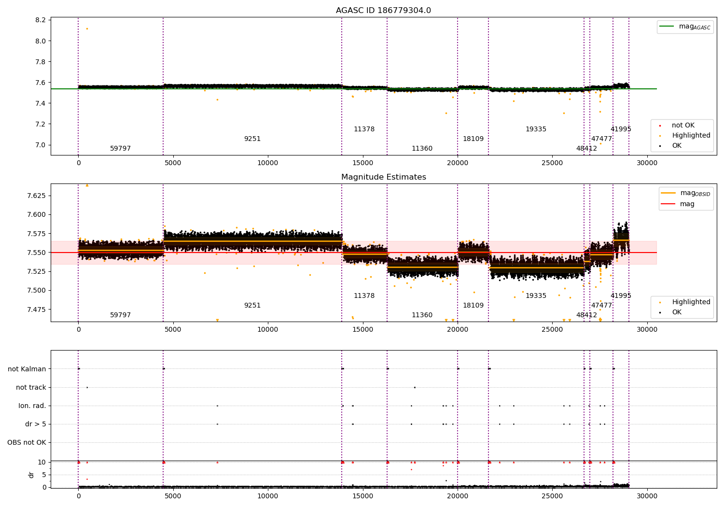Click y-axis tick 8.2 in top plot
The height and width of the screenshot is (507, 724).
click(x=41, y=20)
